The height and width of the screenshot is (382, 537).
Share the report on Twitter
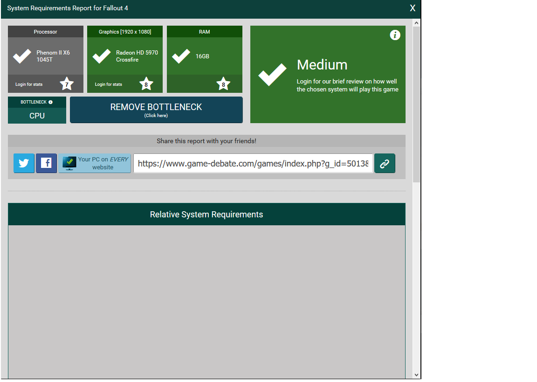(x=24, y=163)
